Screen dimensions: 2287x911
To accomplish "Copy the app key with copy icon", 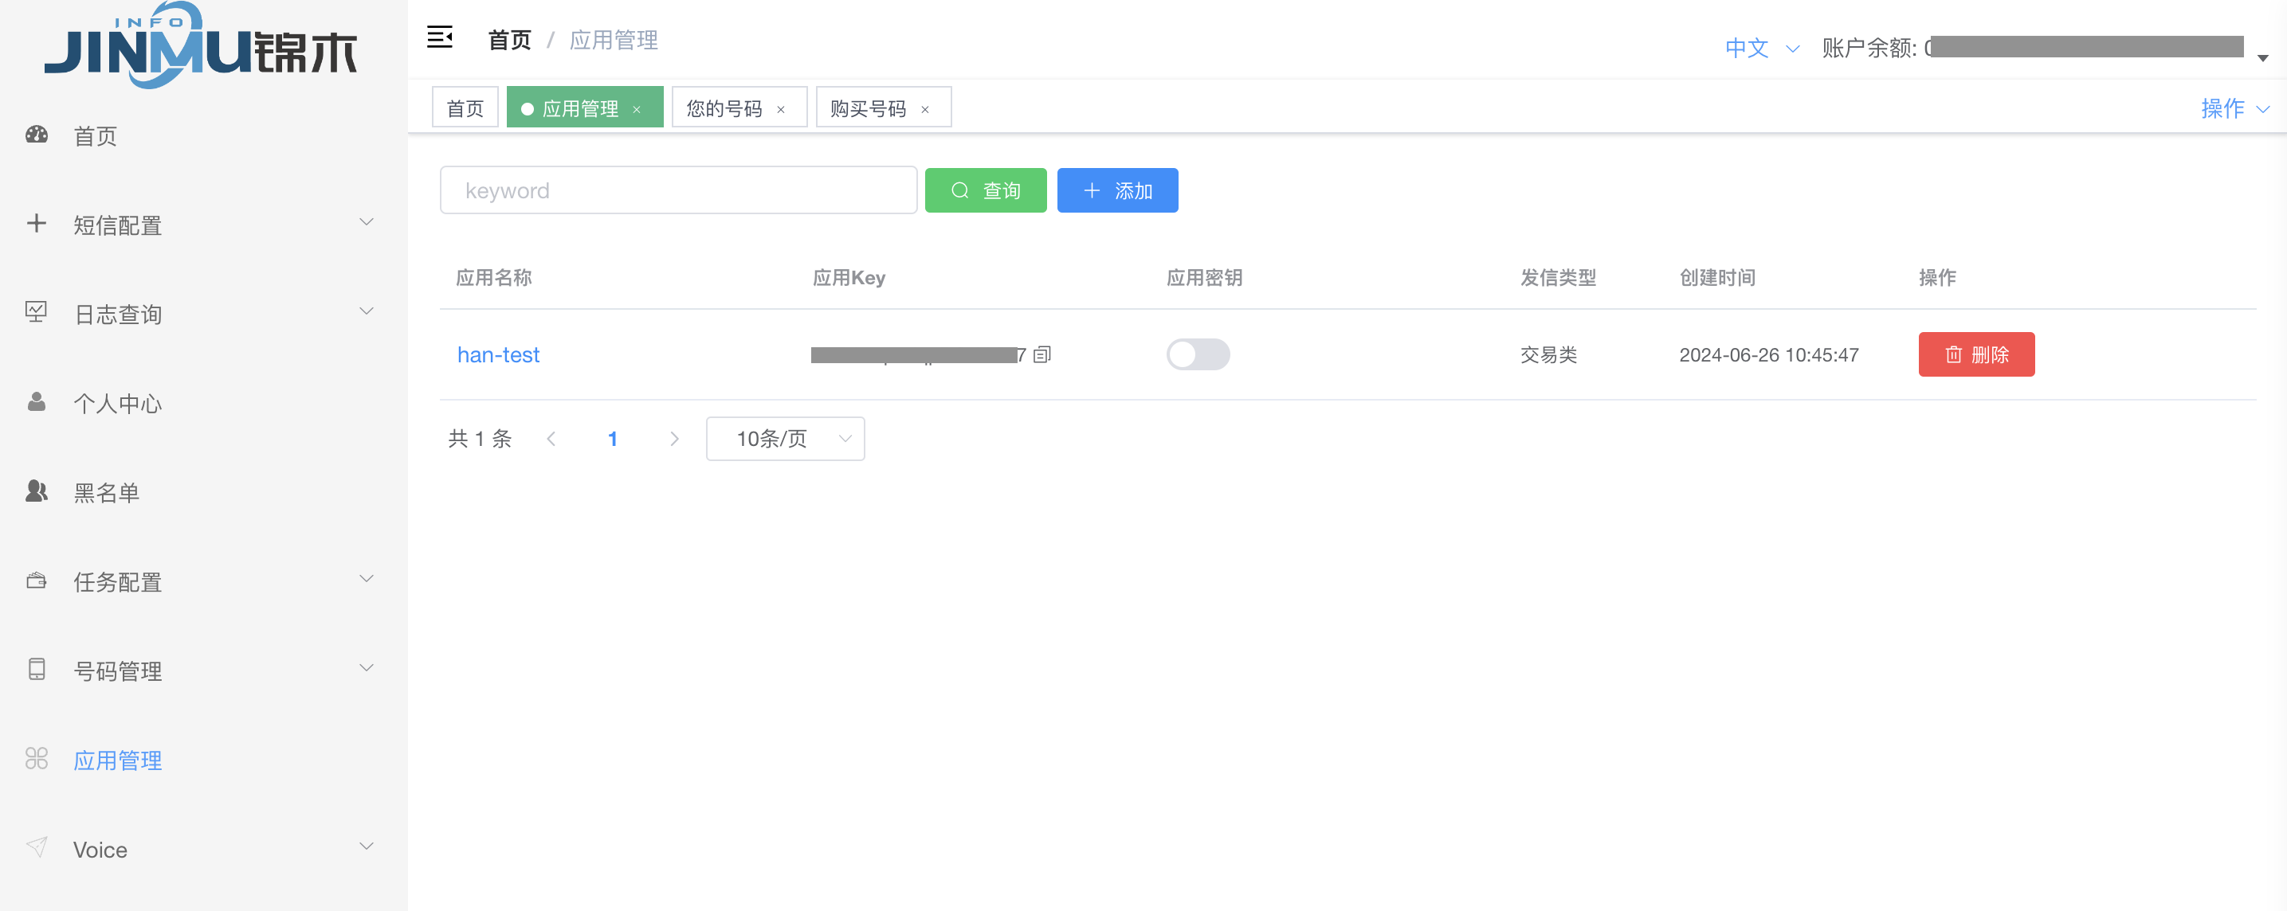I will [x=1042, y=355].
